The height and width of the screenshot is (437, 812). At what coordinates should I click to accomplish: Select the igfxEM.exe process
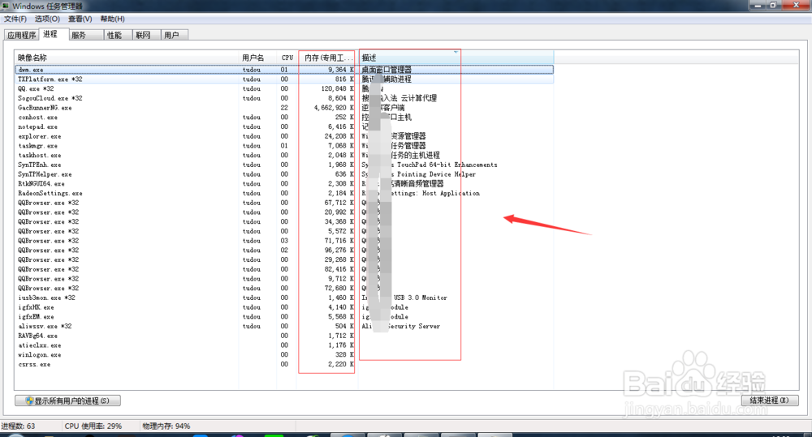point(284,317)
